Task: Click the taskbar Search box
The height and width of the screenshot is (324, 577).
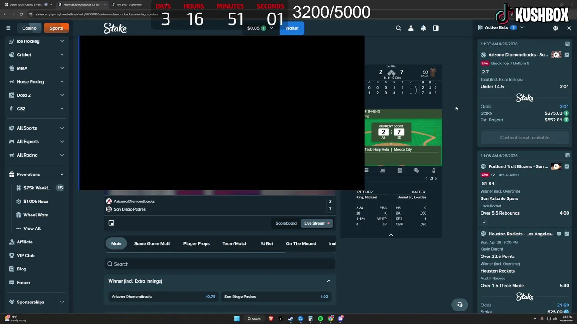Action: coord(254,319)
